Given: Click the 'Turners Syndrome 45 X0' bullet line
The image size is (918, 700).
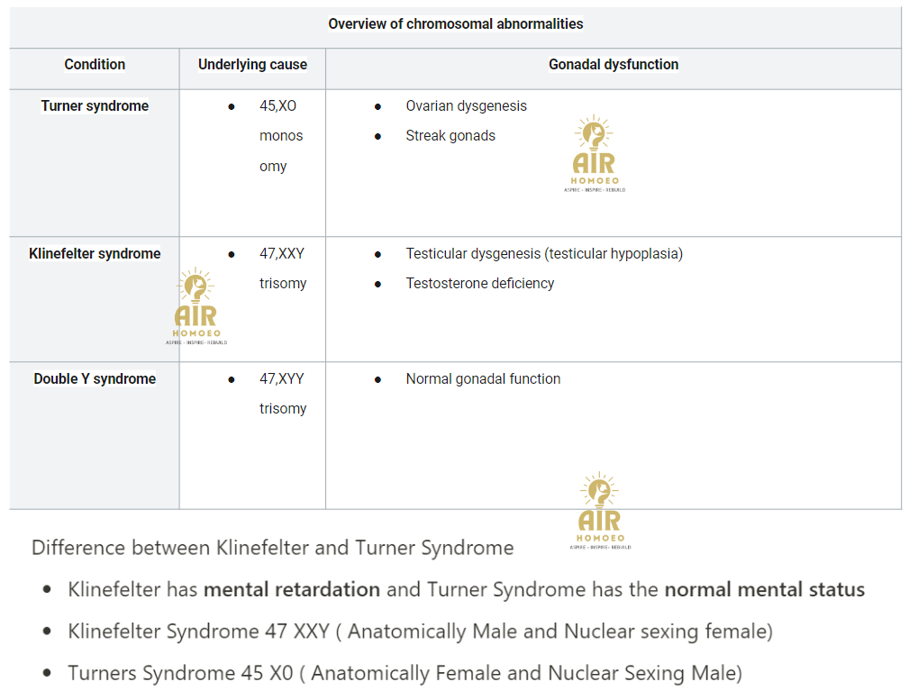Looking at the screenshot, I should point(405,673).
